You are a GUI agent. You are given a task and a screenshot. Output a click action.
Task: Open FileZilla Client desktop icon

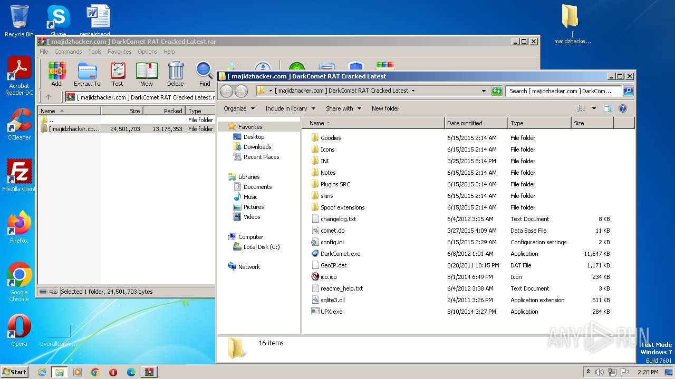click(19, 175)
